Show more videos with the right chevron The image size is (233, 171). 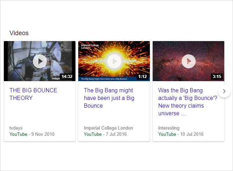(224, 91)
